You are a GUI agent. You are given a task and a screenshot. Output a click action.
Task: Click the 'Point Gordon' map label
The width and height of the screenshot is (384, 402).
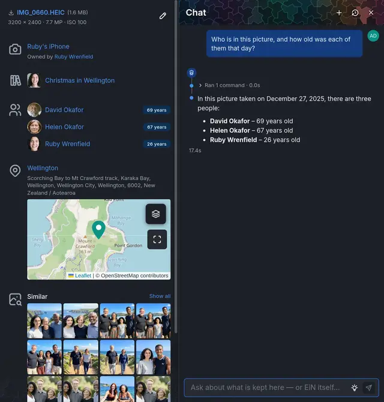coord(128,245)
